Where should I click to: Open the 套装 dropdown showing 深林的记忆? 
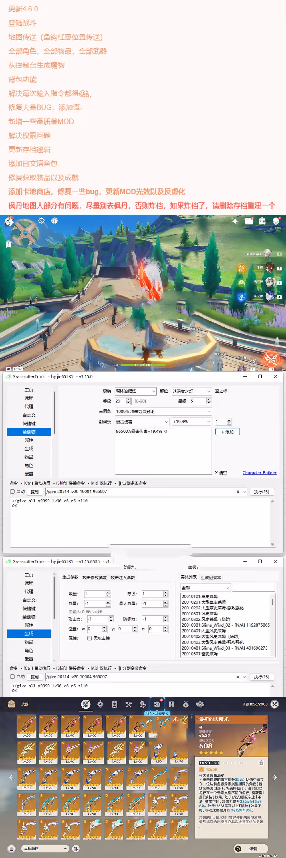point(135,391)
